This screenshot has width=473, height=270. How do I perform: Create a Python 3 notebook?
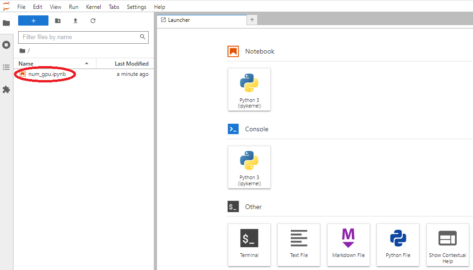coord(249,89)
